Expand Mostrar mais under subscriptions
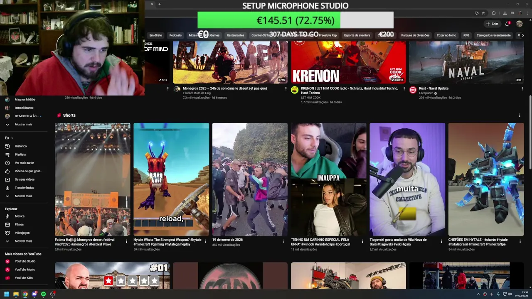Screen dimensions: 532x299 pos(25,125)
